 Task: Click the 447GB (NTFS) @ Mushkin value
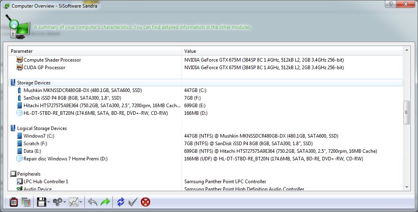pyautogui.click(x=261, y=136)
